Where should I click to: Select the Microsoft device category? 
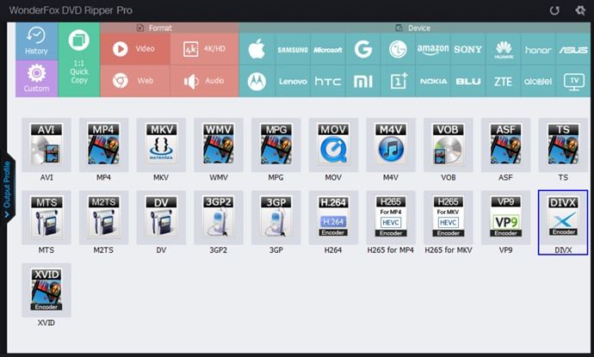pos(328,49)
